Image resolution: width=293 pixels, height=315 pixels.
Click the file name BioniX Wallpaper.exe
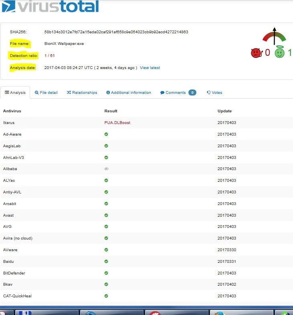tap(64, 44)
